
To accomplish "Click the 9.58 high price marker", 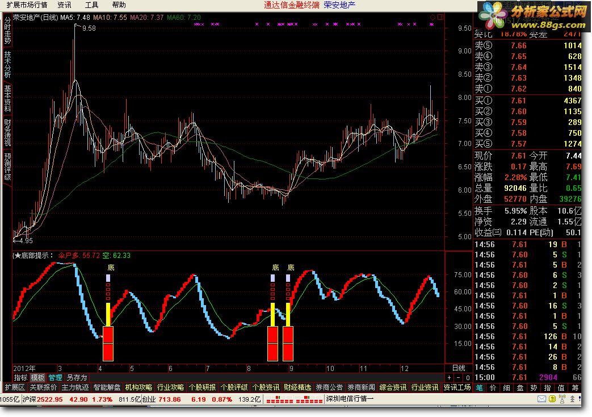I will tap(89, 28).
